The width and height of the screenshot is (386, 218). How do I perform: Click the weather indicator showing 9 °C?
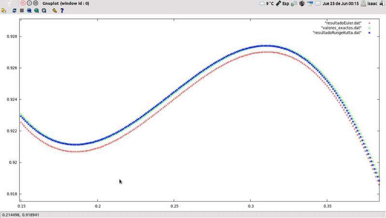(x=267, y=3)
